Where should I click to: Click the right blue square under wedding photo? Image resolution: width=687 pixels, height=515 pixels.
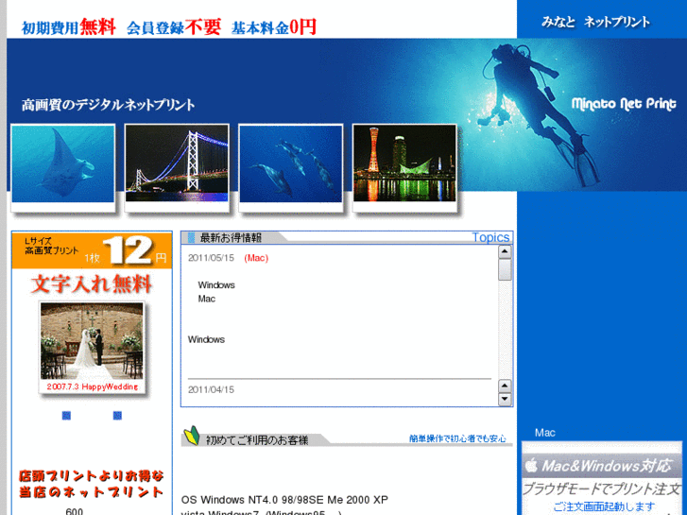(117, 415)
